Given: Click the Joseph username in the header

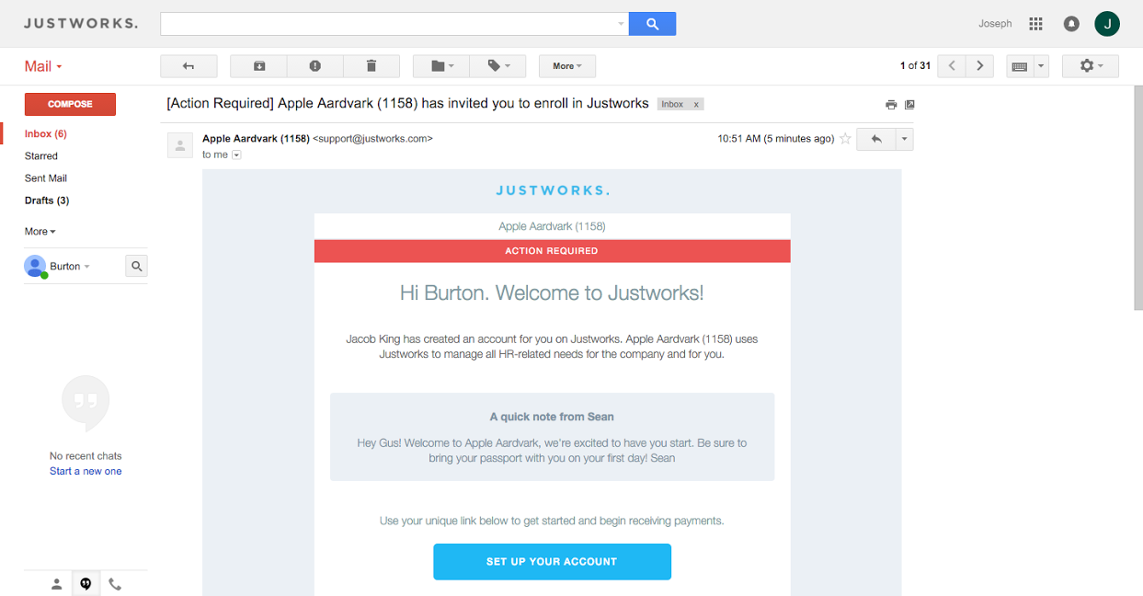Looking at the screenshot, I should pos(995,24).
